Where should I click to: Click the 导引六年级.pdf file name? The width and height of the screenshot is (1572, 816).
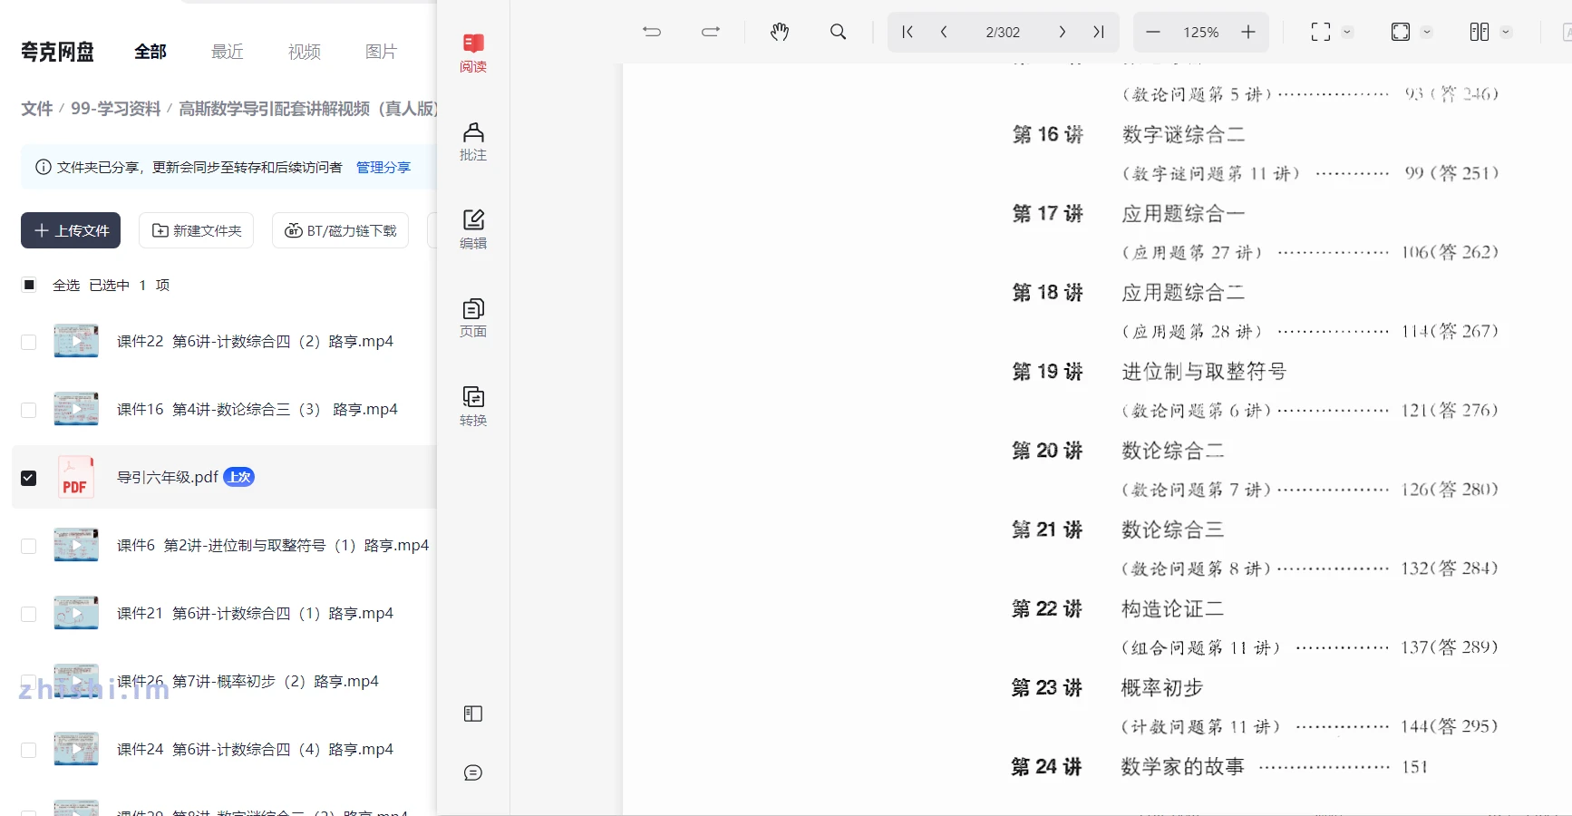(168, 477)
